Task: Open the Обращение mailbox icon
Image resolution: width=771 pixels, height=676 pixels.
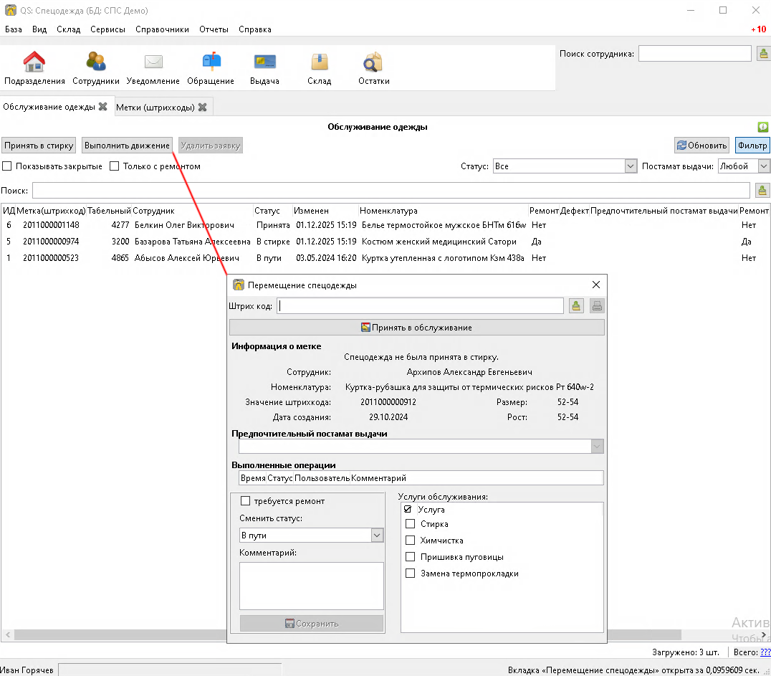Action: 211,64
